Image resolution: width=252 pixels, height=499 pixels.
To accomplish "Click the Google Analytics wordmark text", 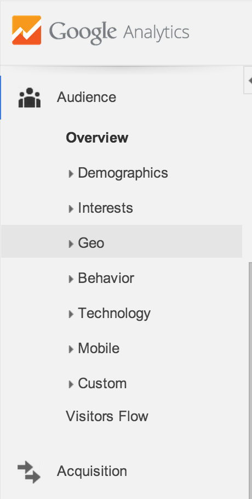I will [119, 32].
